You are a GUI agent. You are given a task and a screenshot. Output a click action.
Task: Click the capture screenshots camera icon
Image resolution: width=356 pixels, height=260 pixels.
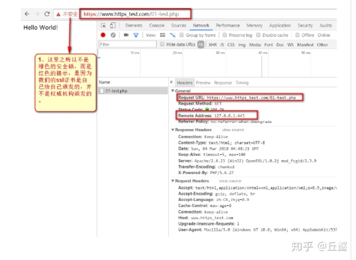coord(126,35)
